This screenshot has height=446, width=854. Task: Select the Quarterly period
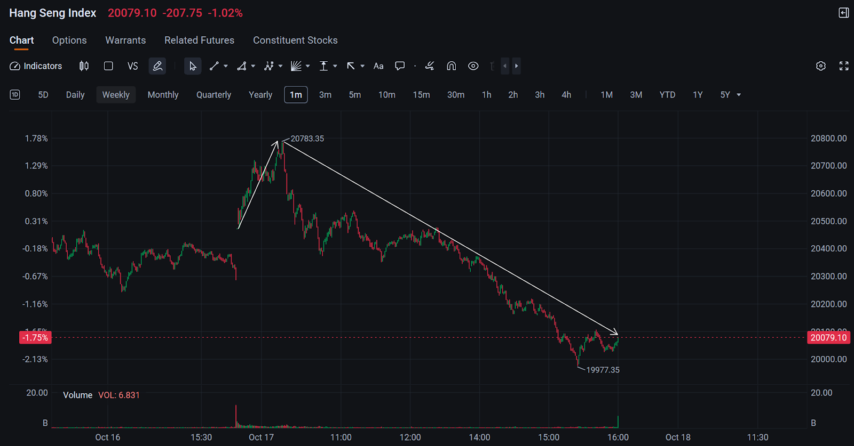[x=213, y=95]
